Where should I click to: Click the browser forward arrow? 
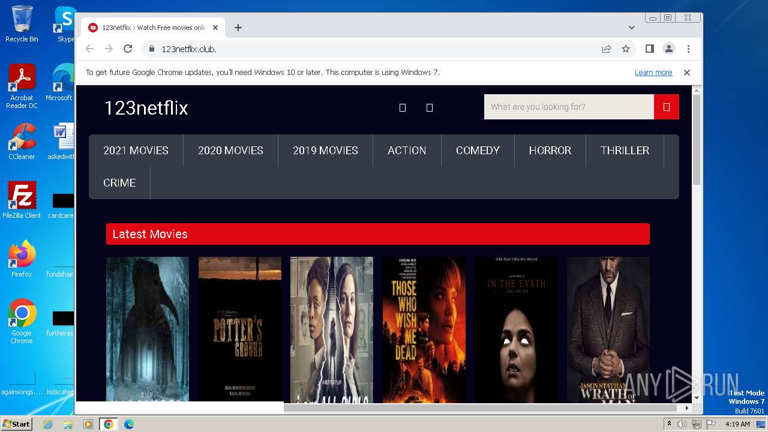109,49
